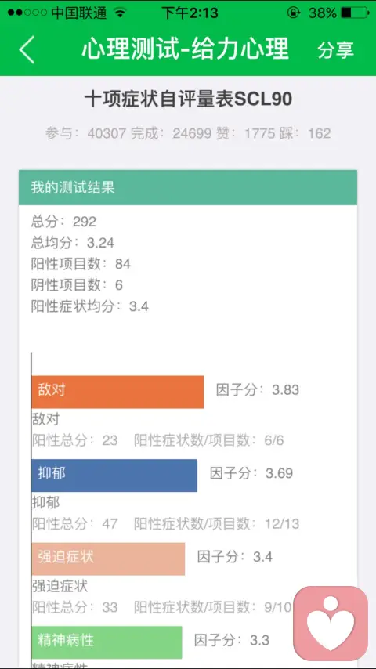Open the 分享 share button
Viewport: 376px width, 669px height.
coord(335,50)
